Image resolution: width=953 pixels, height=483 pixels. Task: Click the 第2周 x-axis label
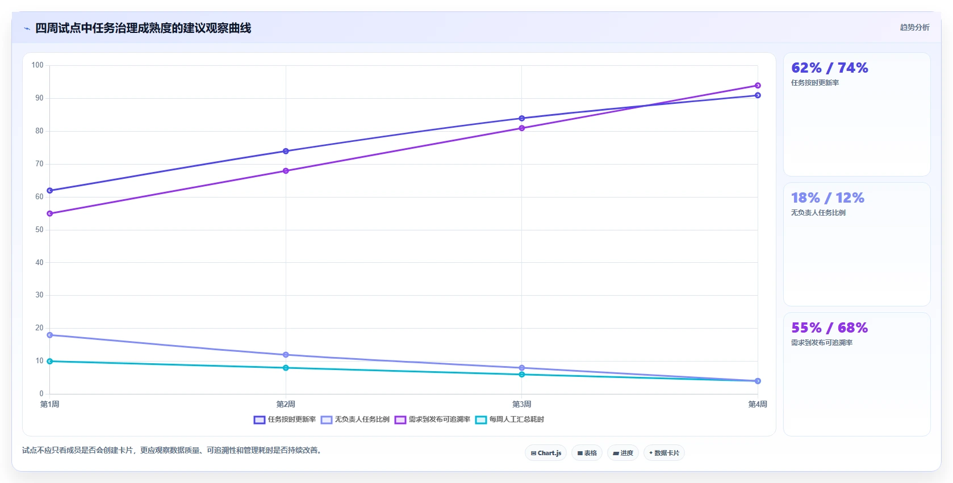[286, 404]
